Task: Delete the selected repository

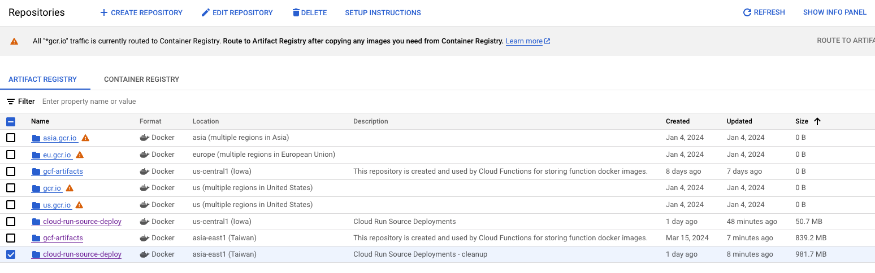Action: click(x=309, y=12)
